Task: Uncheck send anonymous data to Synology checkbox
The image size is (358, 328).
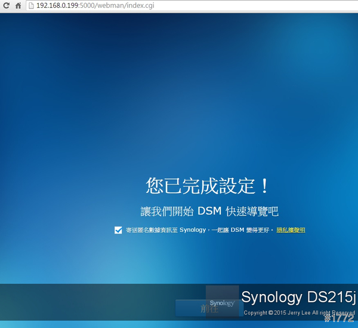Action: click(118, 230)
